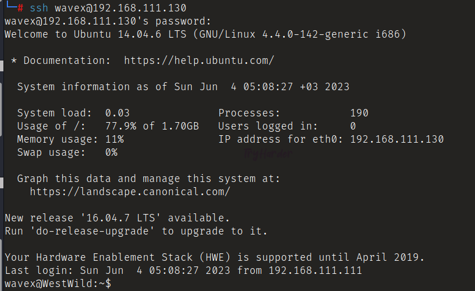The height and width of the screenshot is (291, 475).
Task: Click the disk usage 77.9% value
Action: [120, 126]
